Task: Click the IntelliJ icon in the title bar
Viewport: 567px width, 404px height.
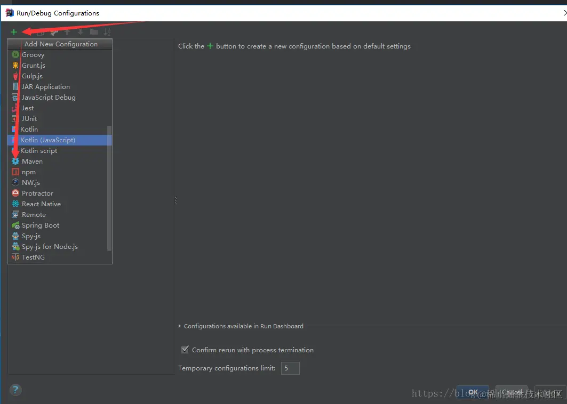Action: [x=10, y=13]
